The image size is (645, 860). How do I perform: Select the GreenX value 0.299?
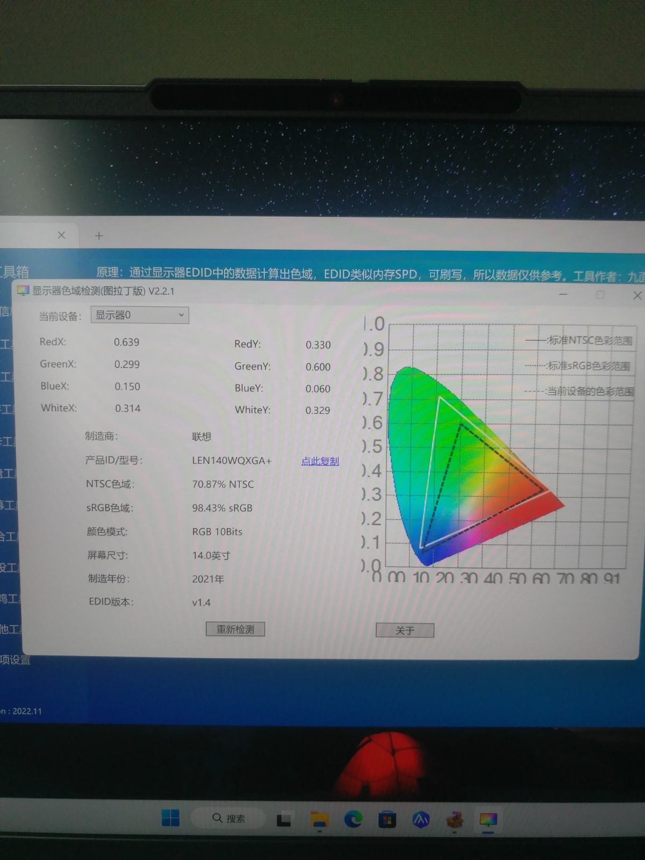127,364
